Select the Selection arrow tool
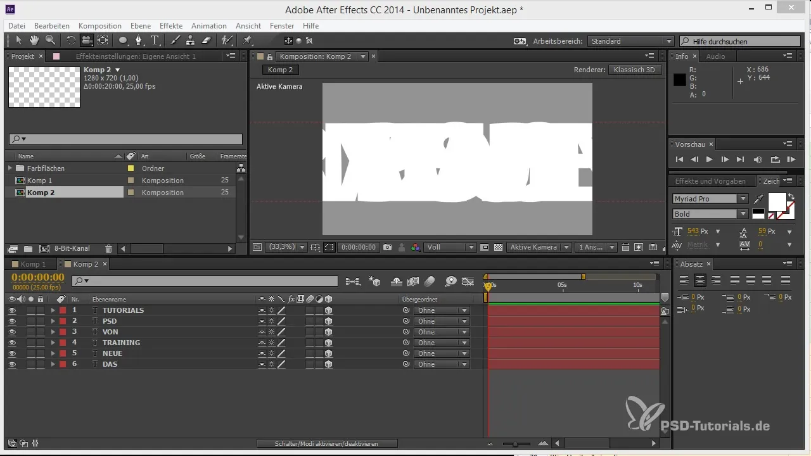The image size is (811, 456). (x=18, y=41)
